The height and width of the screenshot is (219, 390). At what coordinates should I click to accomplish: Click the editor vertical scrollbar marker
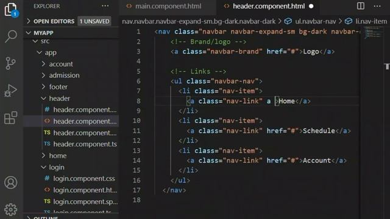tap(387, 66)
